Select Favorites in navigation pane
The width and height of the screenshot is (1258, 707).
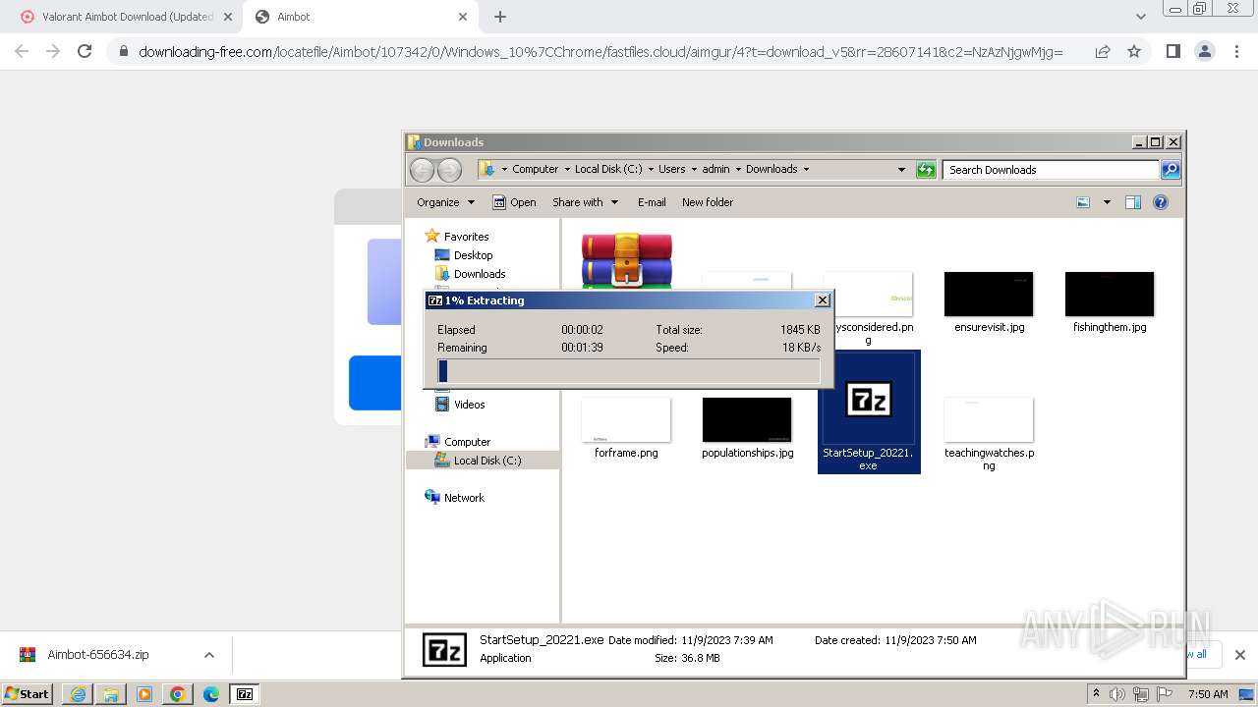[x=466, y=237]
